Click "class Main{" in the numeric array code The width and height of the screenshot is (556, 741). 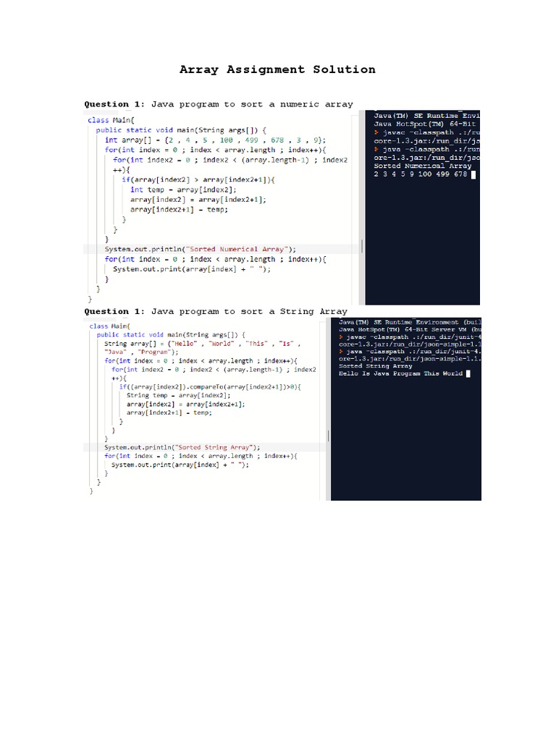click(111, 120)
